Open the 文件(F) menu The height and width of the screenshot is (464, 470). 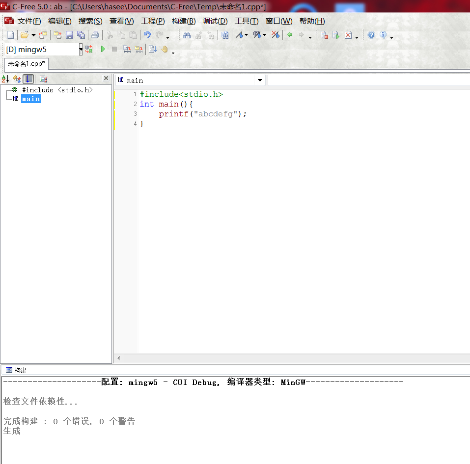29,21
